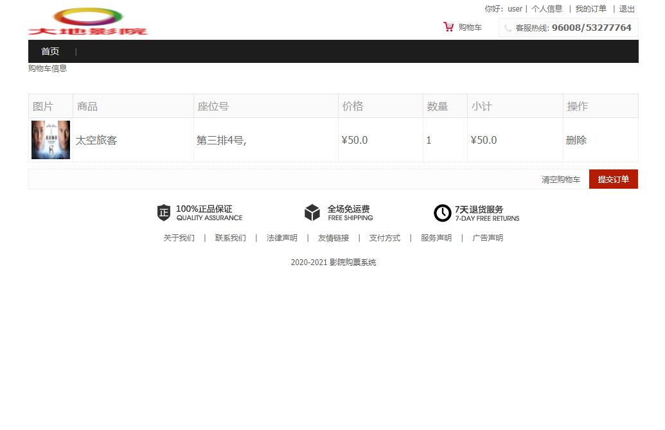Delete the 太空旅客 ticket via 删除
Image resolution: width=665 pixels, height=430 pixels.
point(576,140)
